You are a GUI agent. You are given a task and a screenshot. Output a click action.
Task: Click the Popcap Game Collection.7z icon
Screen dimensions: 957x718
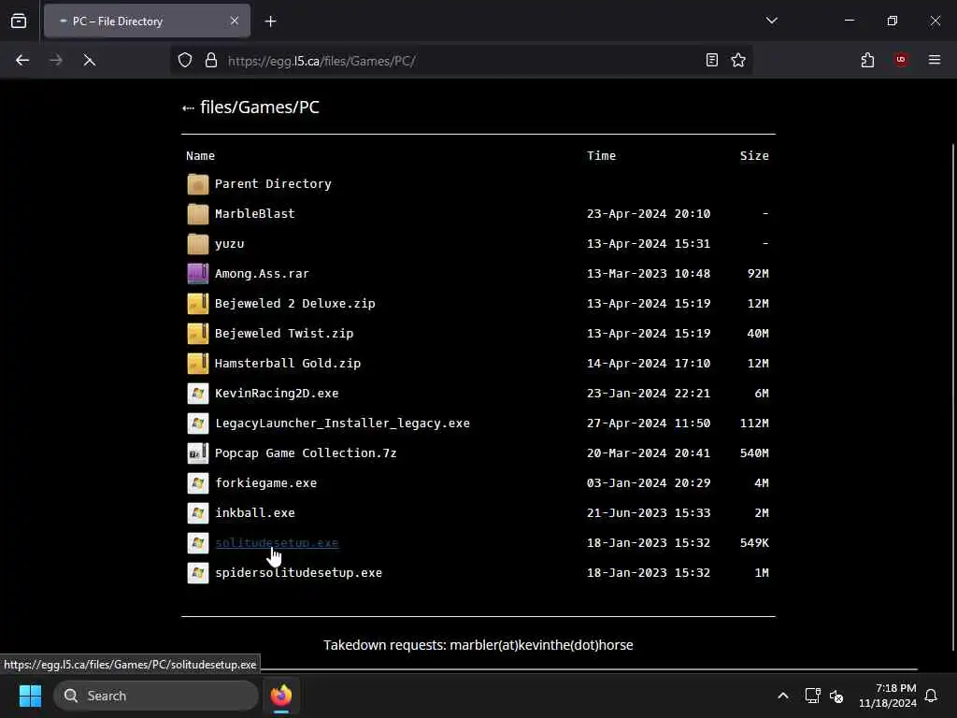click(198, 453)
